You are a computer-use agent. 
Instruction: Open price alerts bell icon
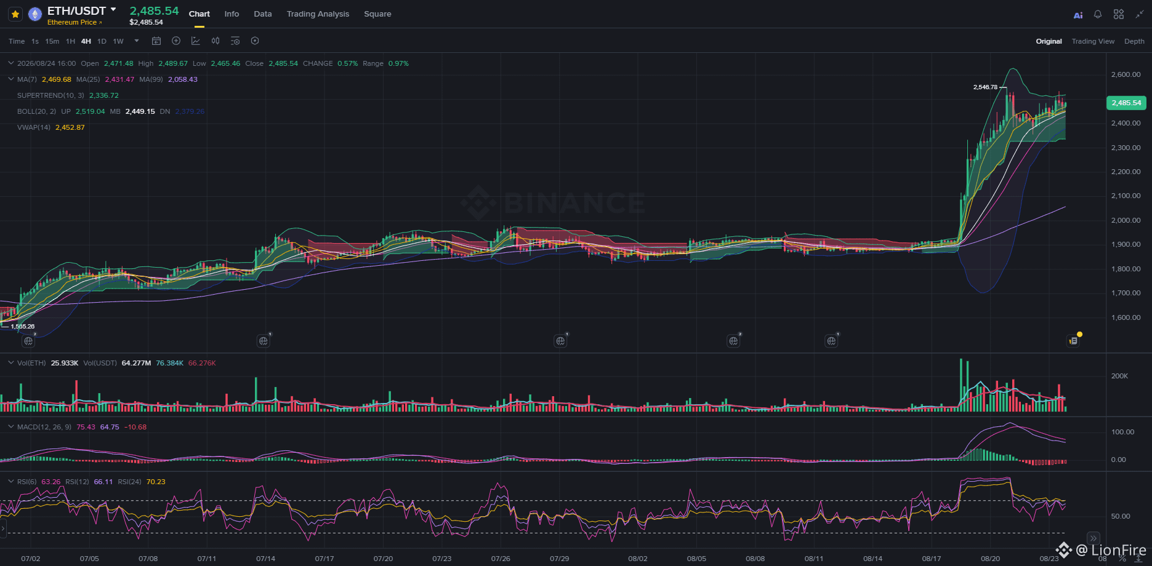[1098, 14]
